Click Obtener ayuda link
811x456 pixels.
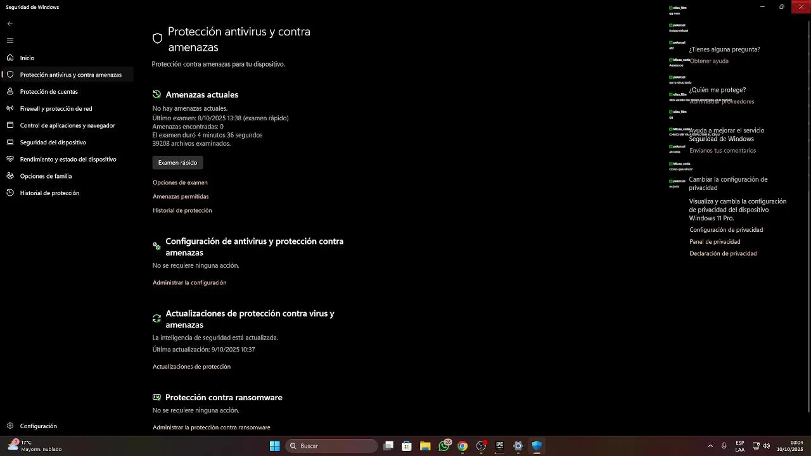click(x=709, y=61)
